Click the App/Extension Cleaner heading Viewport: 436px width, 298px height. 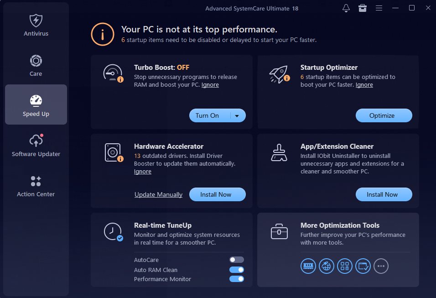click(x=337, y=146)
